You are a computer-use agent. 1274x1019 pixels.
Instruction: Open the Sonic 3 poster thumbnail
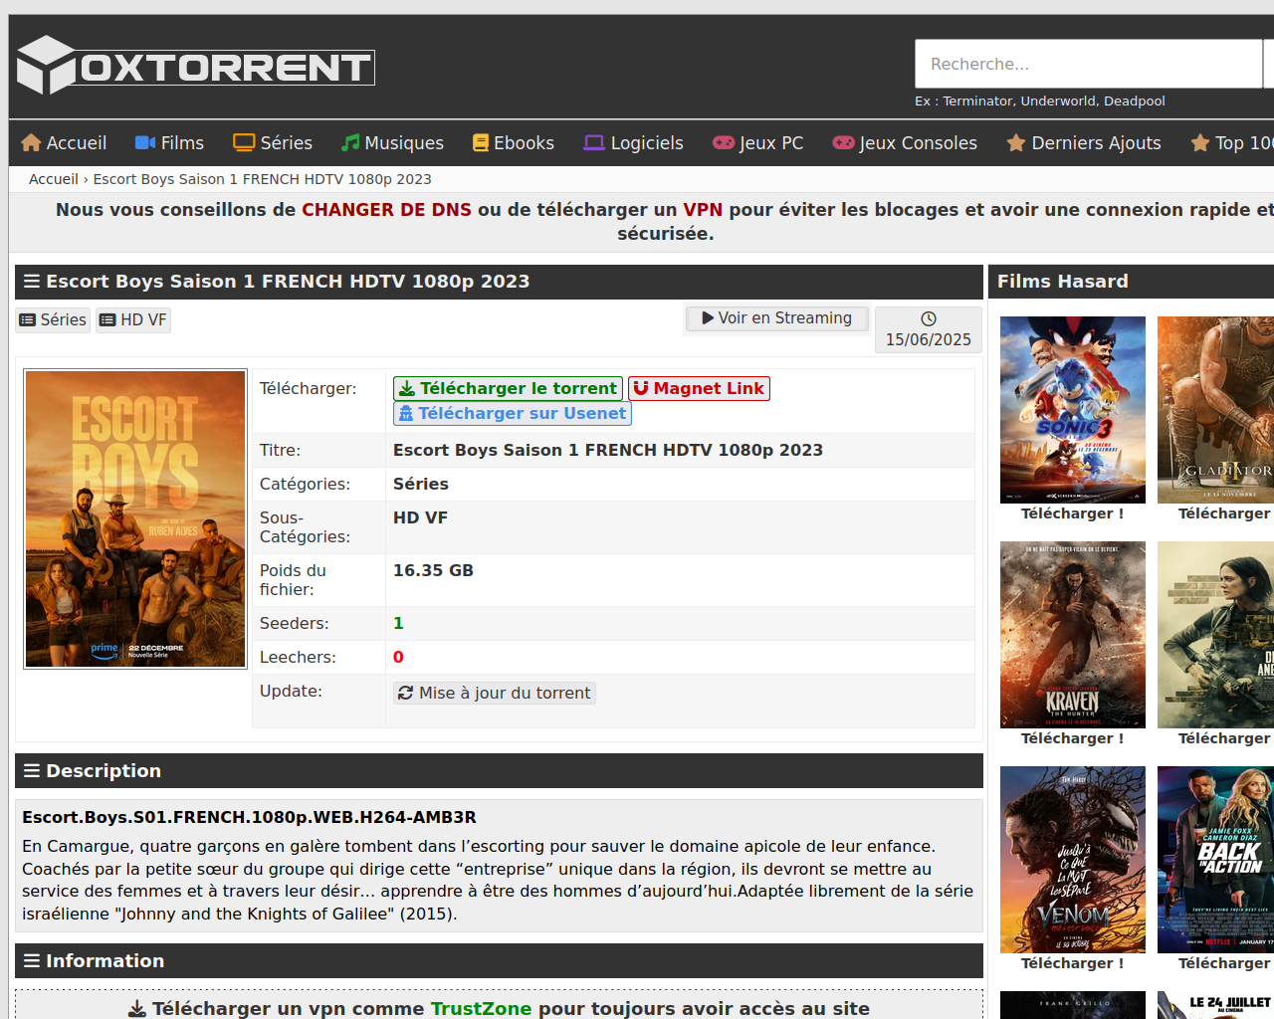(x=1073, y=410)
